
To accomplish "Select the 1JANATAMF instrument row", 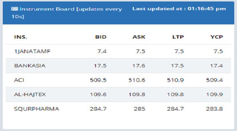I will tap(118, 51).
